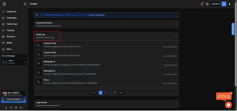237x111 pixels.
Task: Click Switch to Publisher button
Action: tap(14, 99)
